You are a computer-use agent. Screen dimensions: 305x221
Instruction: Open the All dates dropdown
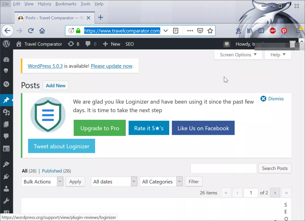tap(114, 182)
